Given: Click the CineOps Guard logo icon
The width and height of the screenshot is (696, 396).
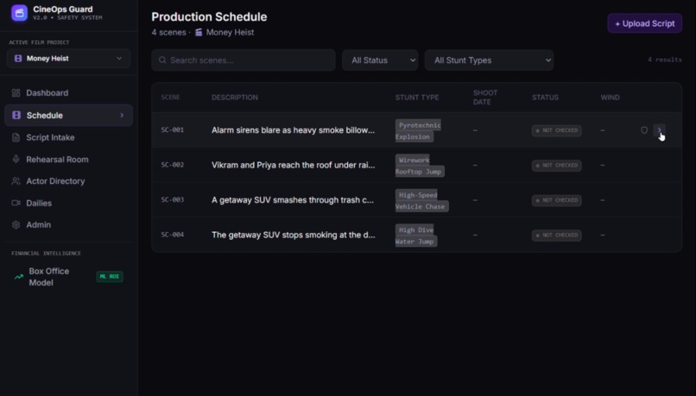Looking at the screenshot, I should (19, 13).
